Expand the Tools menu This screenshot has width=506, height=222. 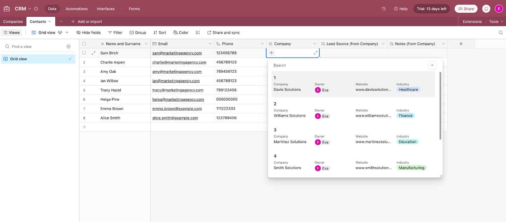tap(496, 21)
